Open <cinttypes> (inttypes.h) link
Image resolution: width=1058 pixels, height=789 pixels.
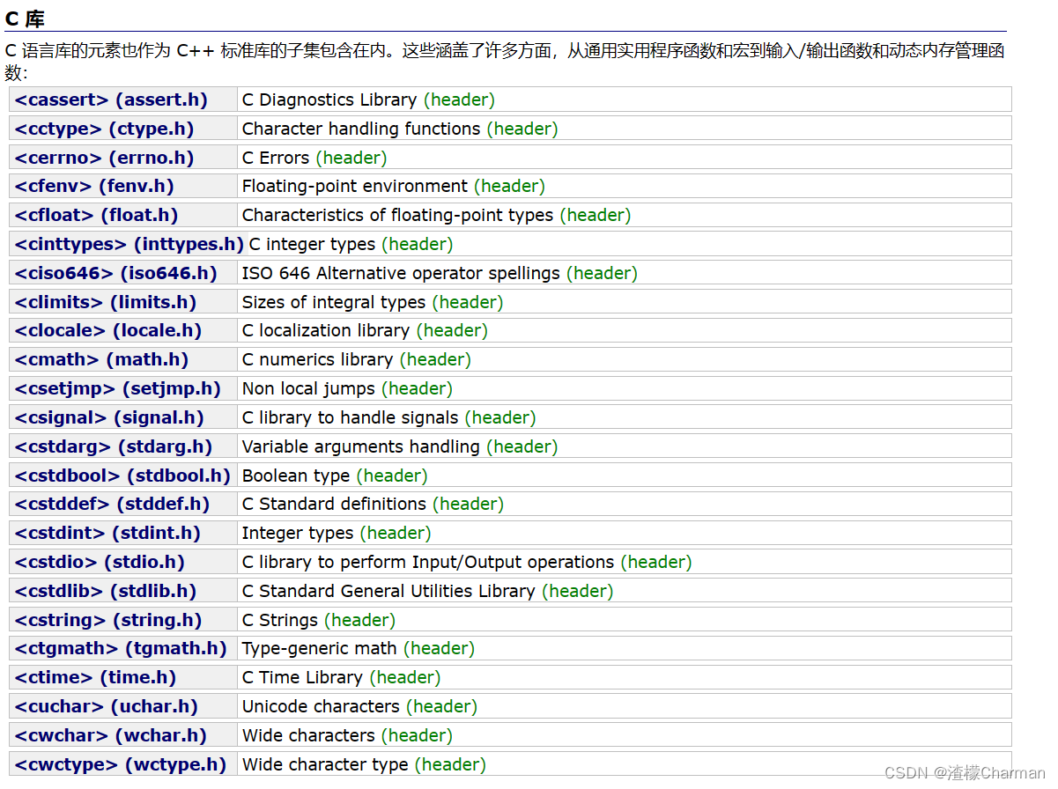click(129, 244)
